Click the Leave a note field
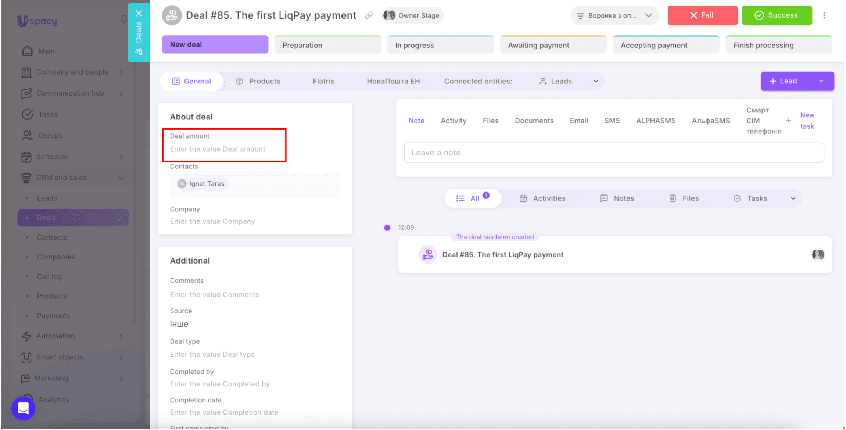 tap(614, 153)
